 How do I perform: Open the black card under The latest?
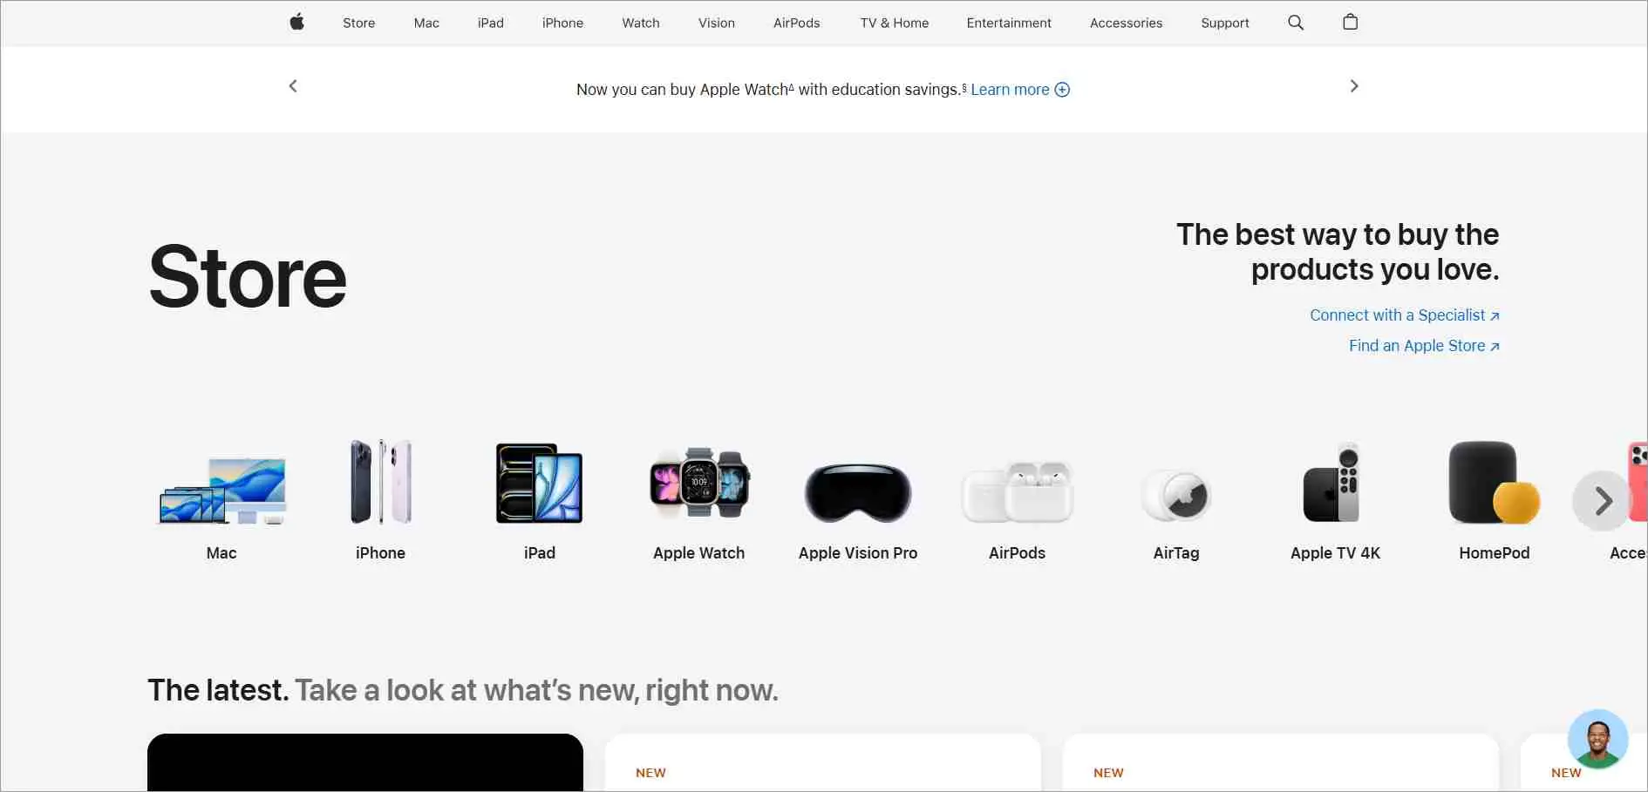click(365, 762)
